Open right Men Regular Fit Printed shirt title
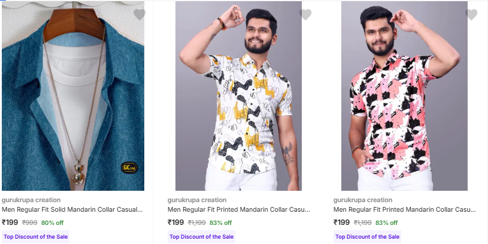Viewport: 488px width, 244px height. 404,210
